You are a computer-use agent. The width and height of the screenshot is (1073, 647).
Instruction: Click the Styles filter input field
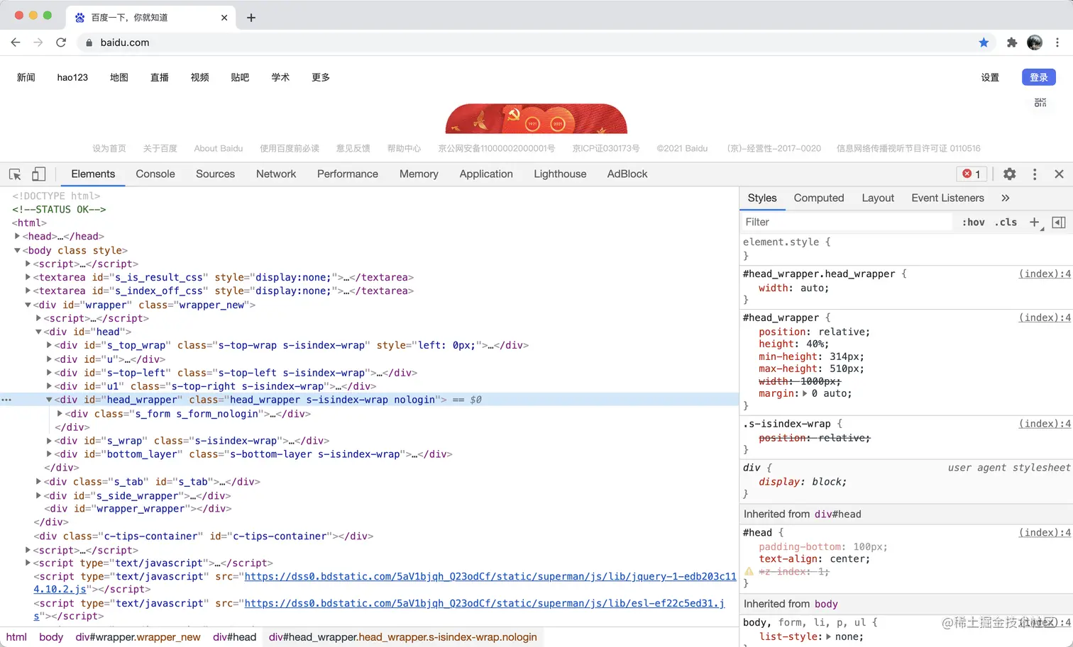tap(848, 222)
